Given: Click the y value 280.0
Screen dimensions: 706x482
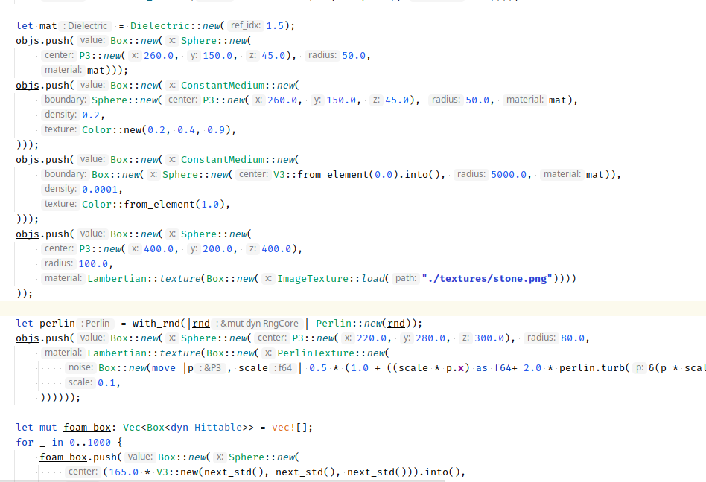Looking at the screenshot, I should (430, 338).
